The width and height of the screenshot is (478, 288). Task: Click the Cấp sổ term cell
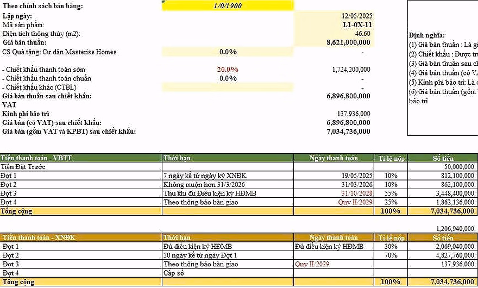[x=228, y=273]
